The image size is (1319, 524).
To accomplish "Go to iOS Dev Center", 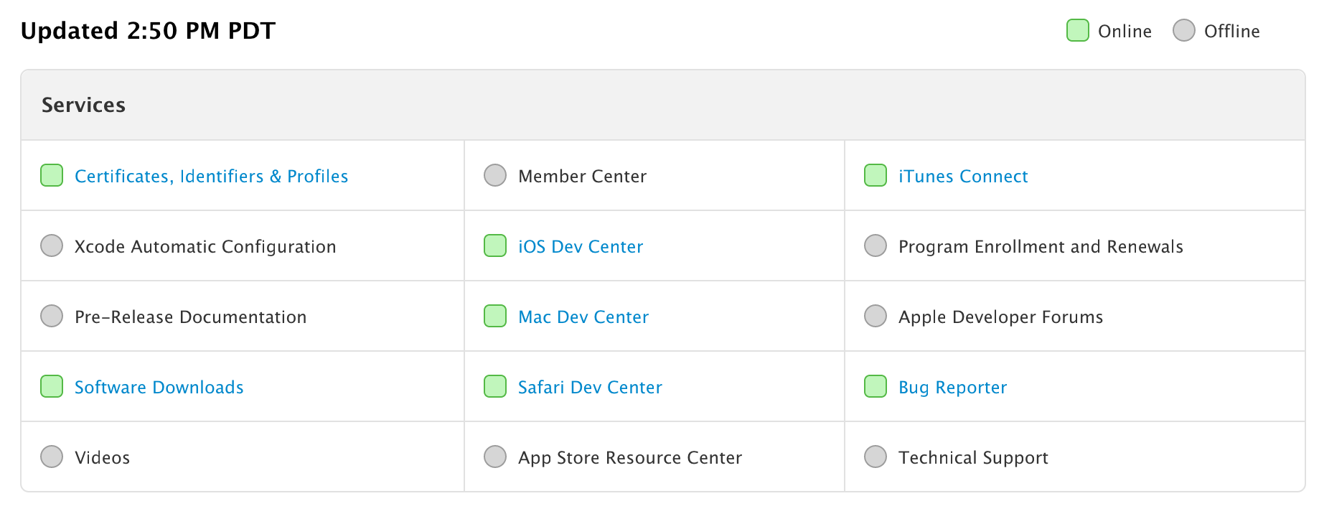I will (580, 247).
